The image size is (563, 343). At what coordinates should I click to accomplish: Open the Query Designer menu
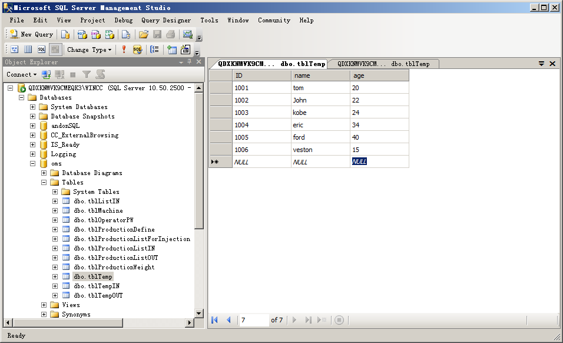166,21
